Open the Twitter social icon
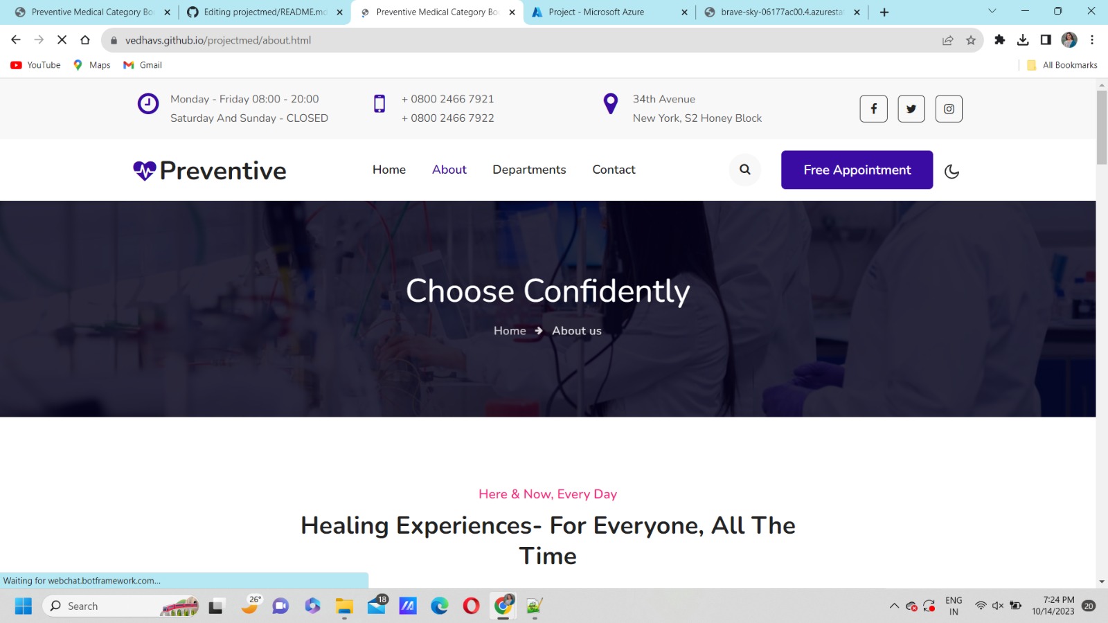Viewport: 1108px width, 623px height. 911,109
